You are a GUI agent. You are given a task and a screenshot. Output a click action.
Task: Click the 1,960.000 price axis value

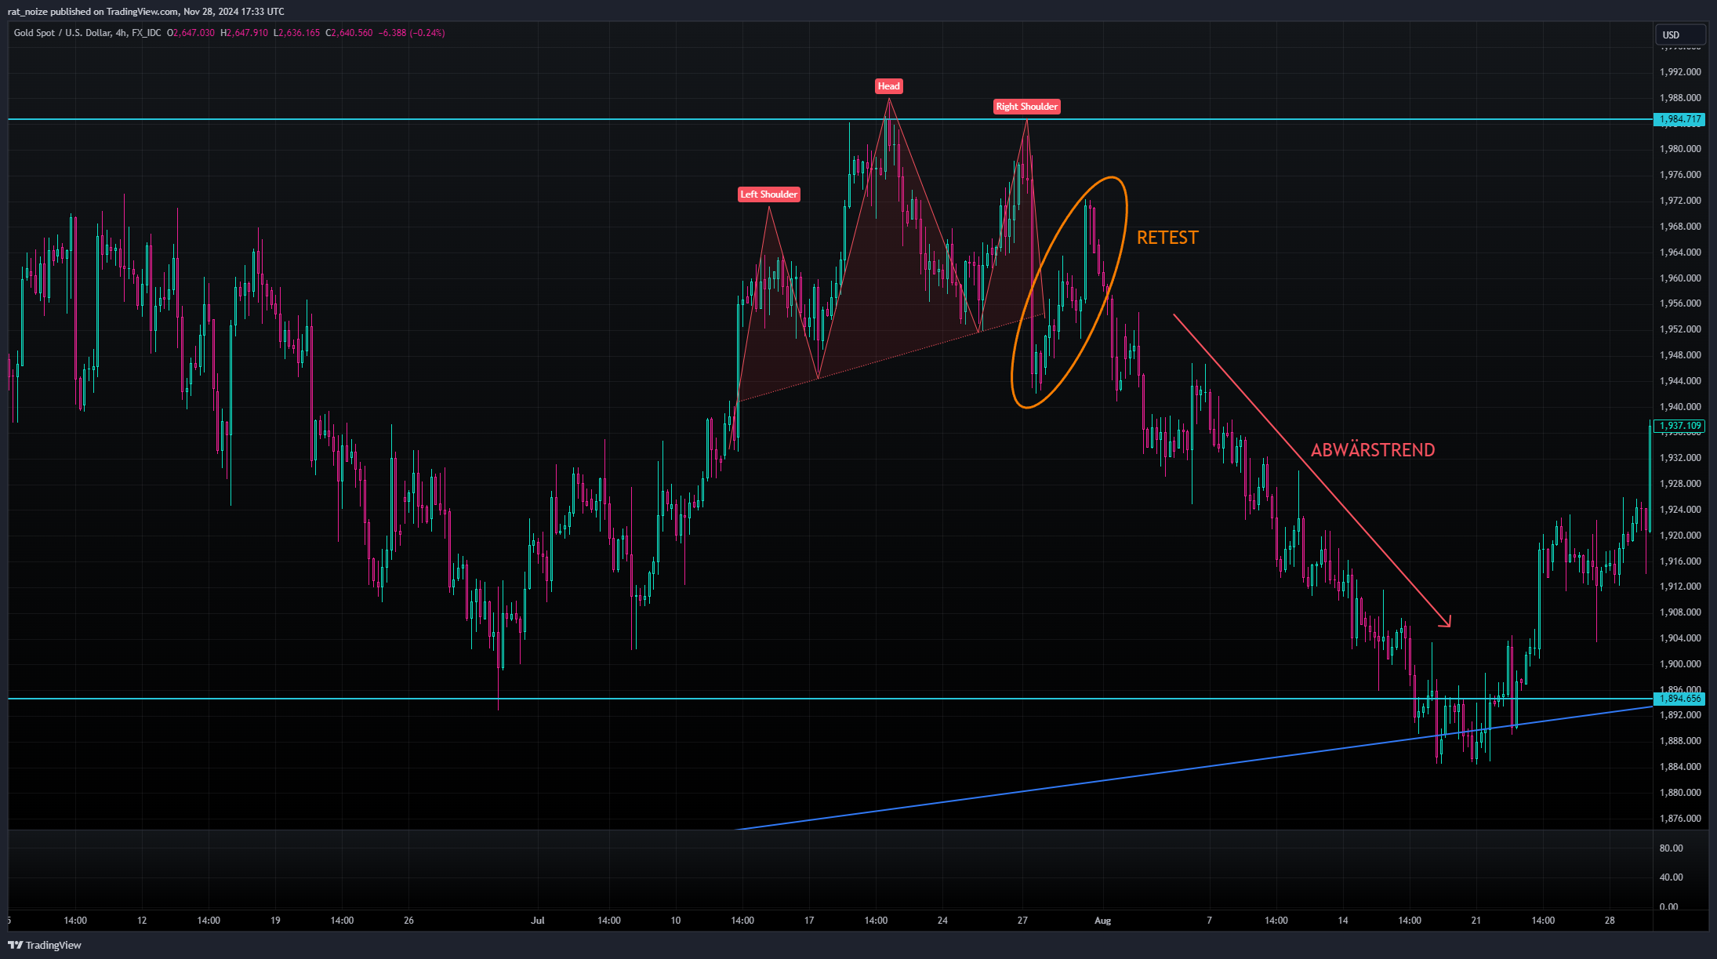pos(1680,278)
